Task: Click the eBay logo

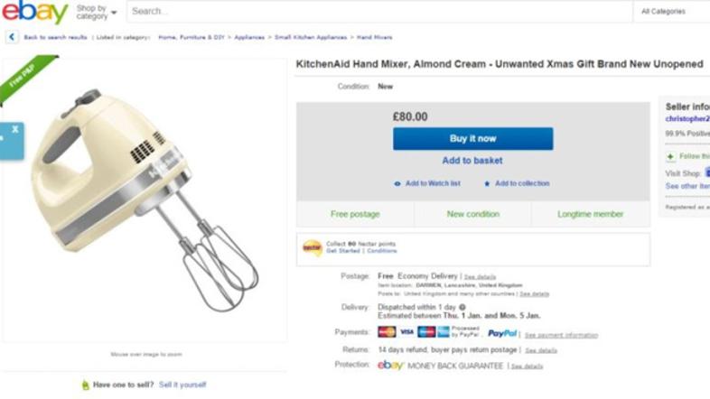Action: coord(36,13)
